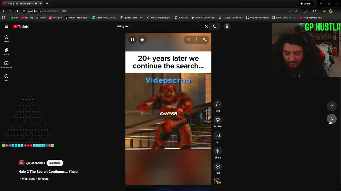Click the YouTube logo
This screenshot has height=191, width=341.
point(21,26)
